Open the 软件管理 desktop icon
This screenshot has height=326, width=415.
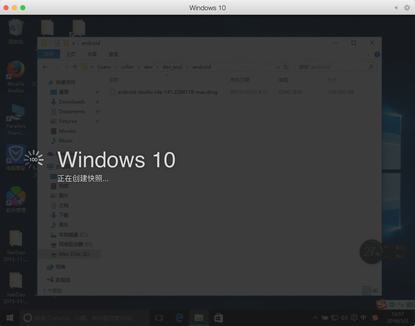tap(16, 200)
